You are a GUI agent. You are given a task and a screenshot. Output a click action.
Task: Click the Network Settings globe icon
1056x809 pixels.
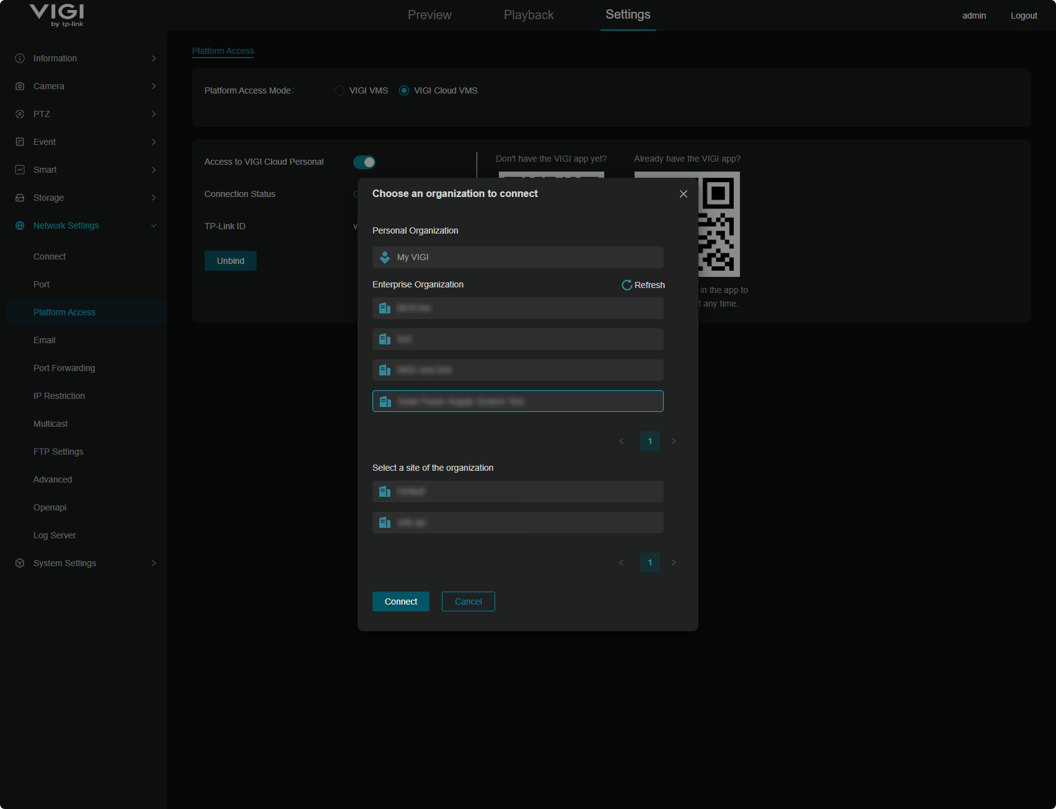point(20,225)
